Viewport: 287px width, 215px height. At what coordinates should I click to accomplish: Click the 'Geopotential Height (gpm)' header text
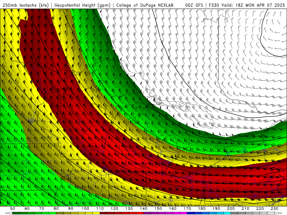(x=83, y=5)
